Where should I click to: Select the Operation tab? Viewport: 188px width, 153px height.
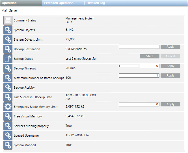click(x=9, y=3)
